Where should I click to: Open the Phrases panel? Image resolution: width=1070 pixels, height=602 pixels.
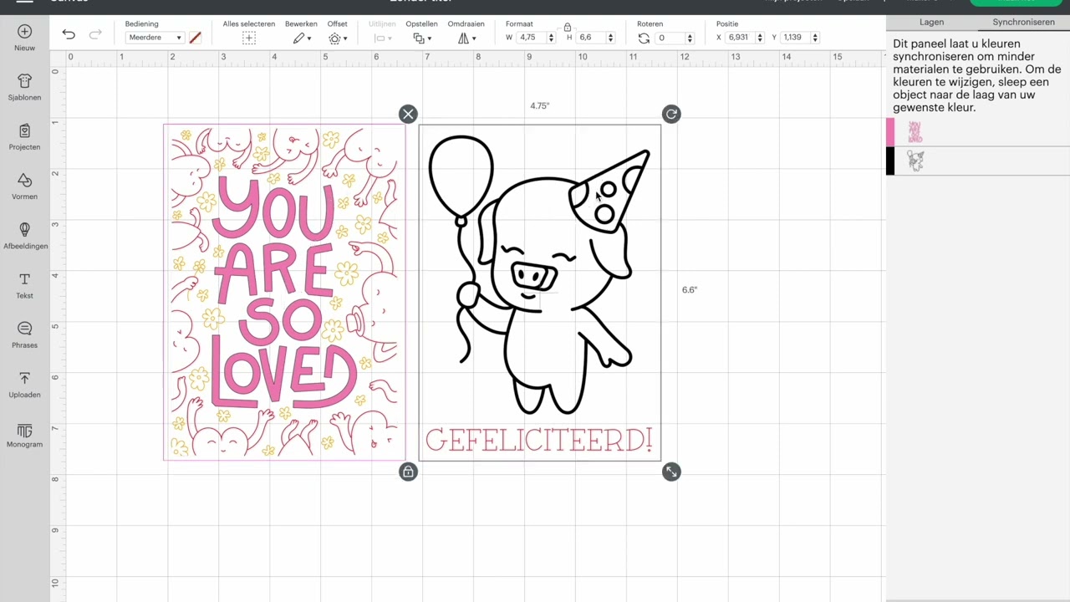pyautogui.click(x=24, y=334)
